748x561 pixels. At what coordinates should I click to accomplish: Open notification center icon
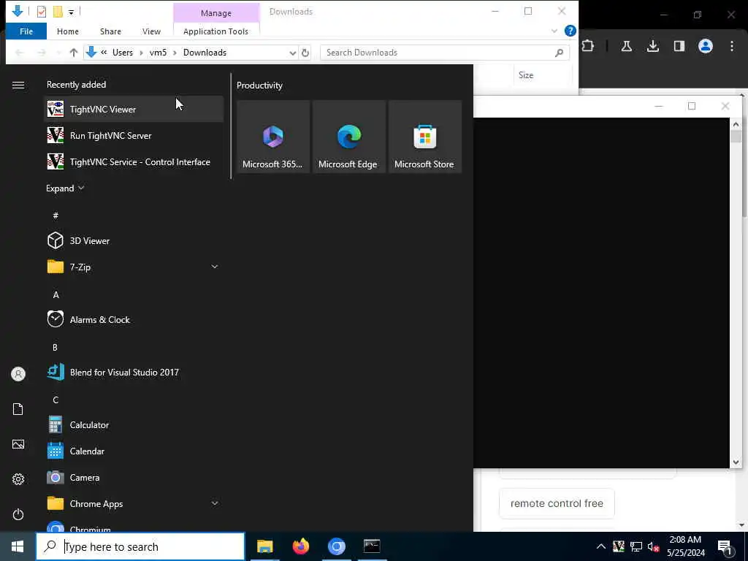725,547
